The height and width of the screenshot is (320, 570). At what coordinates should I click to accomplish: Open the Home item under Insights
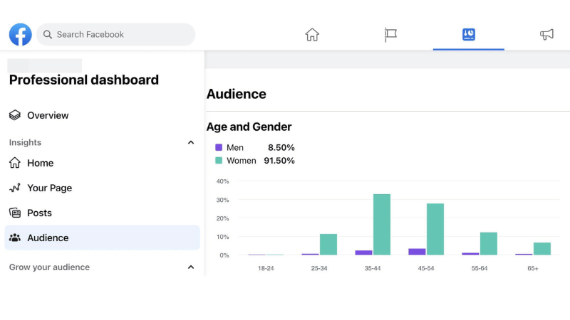pos(41,163)
